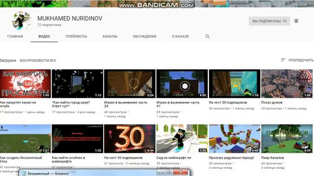The height and width of the screenshot is (176, 314).
Task: Minimize the Блокнот window
Action: [x=161, y=172]
